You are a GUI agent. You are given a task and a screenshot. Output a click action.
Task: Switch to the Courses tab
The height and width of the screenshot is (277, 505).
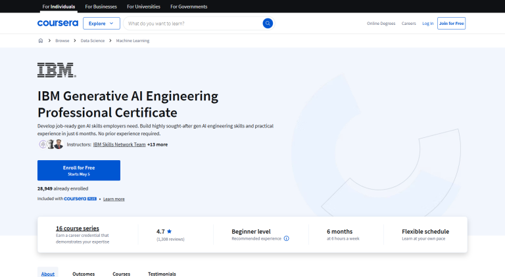click(x=122, y=274)
